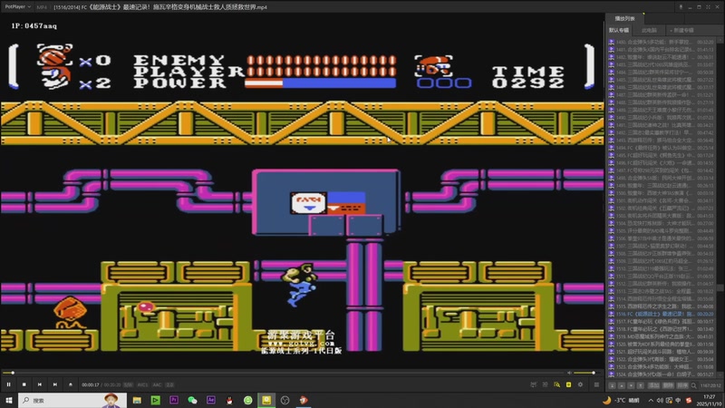Open the PotPlayer main menu dropdown

(x=17, y=7)
